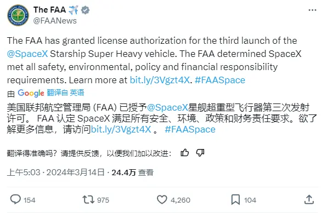
Task: Click #FAASpace hashtag in English text
Action: [220, 80]
